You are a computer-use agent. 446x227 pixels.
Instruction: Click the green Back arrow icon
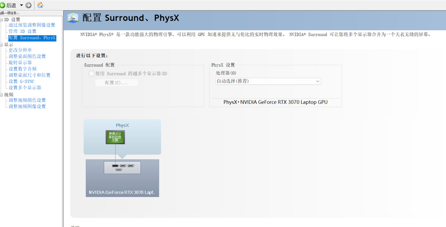(x=2, y=5)
